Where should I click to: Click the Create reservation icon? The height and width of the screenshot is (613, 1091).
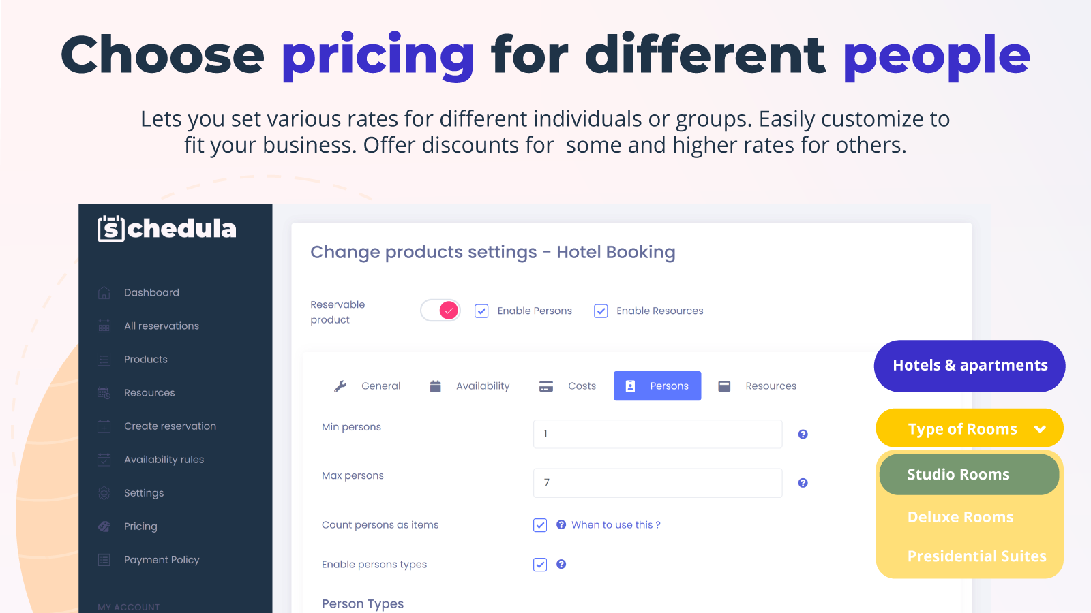[104, 426]
